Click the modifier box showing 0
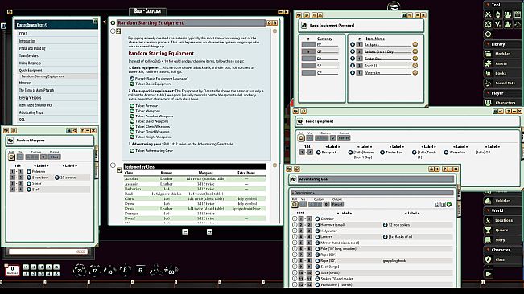This screenshot has height=294, width=524. 12,270
